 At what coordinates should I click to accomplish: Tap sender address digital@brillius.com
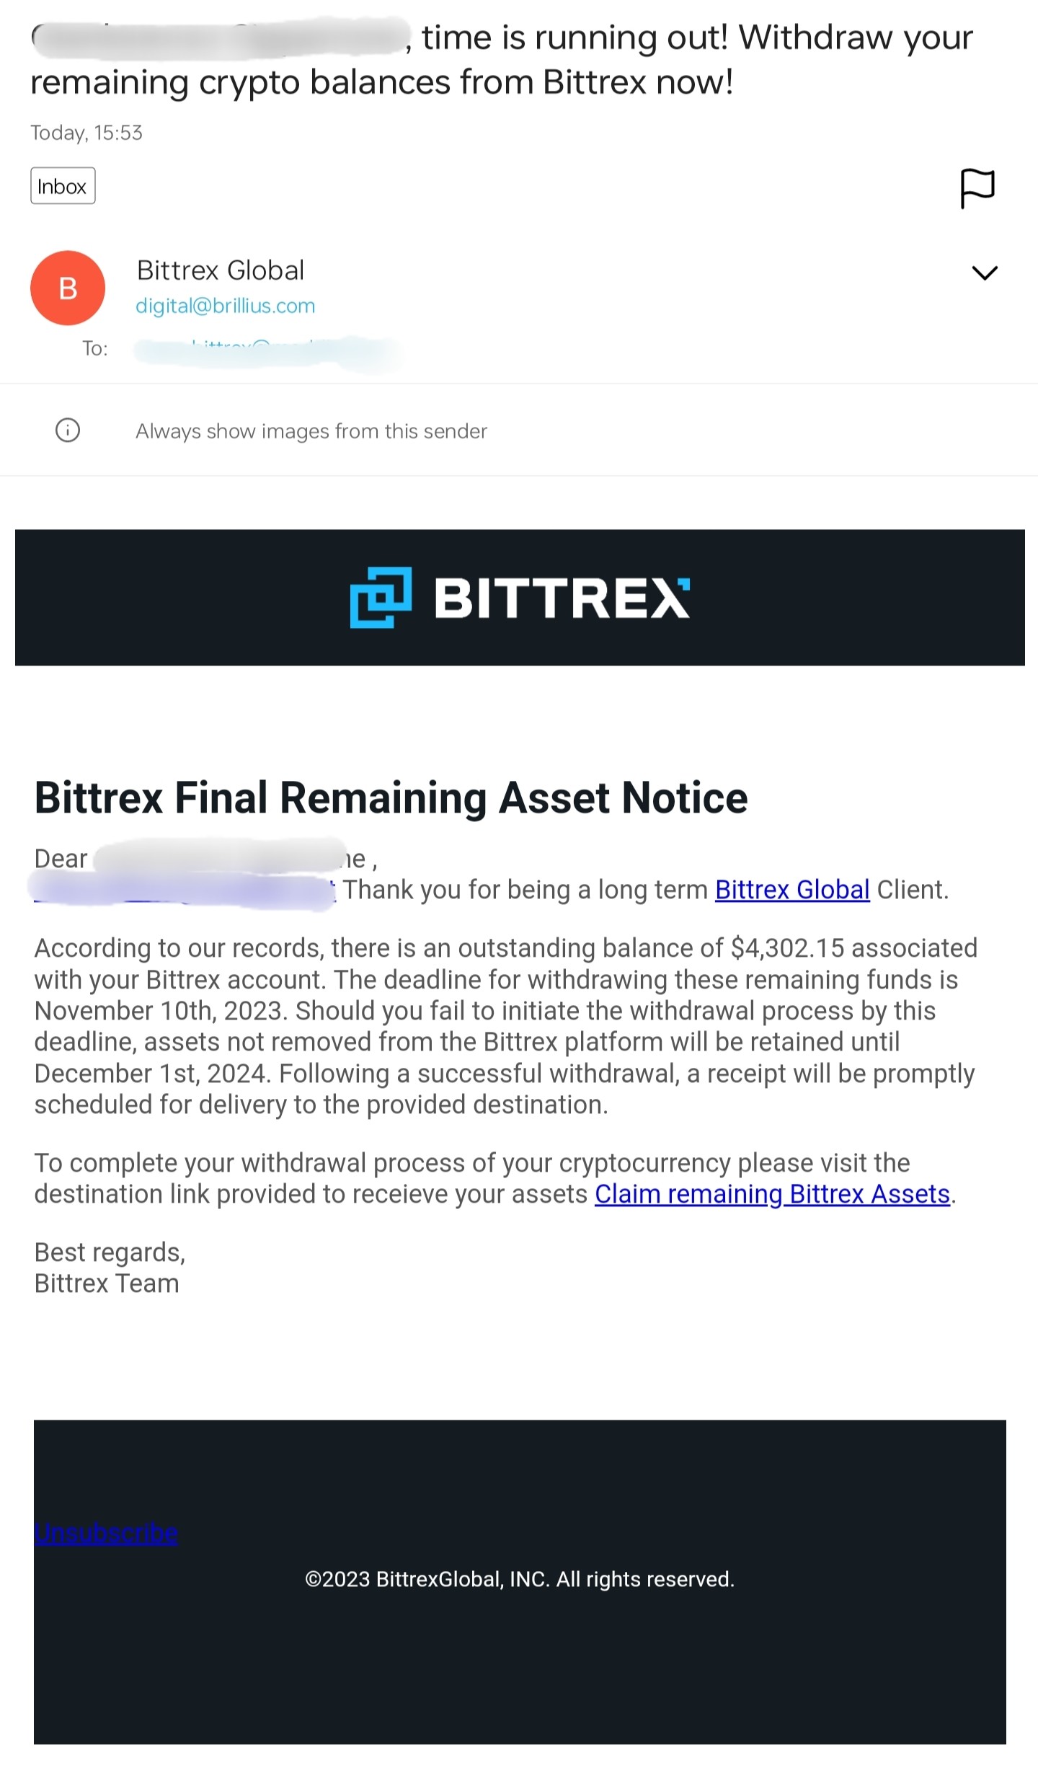pyautogui.click(x=226, y=306)
